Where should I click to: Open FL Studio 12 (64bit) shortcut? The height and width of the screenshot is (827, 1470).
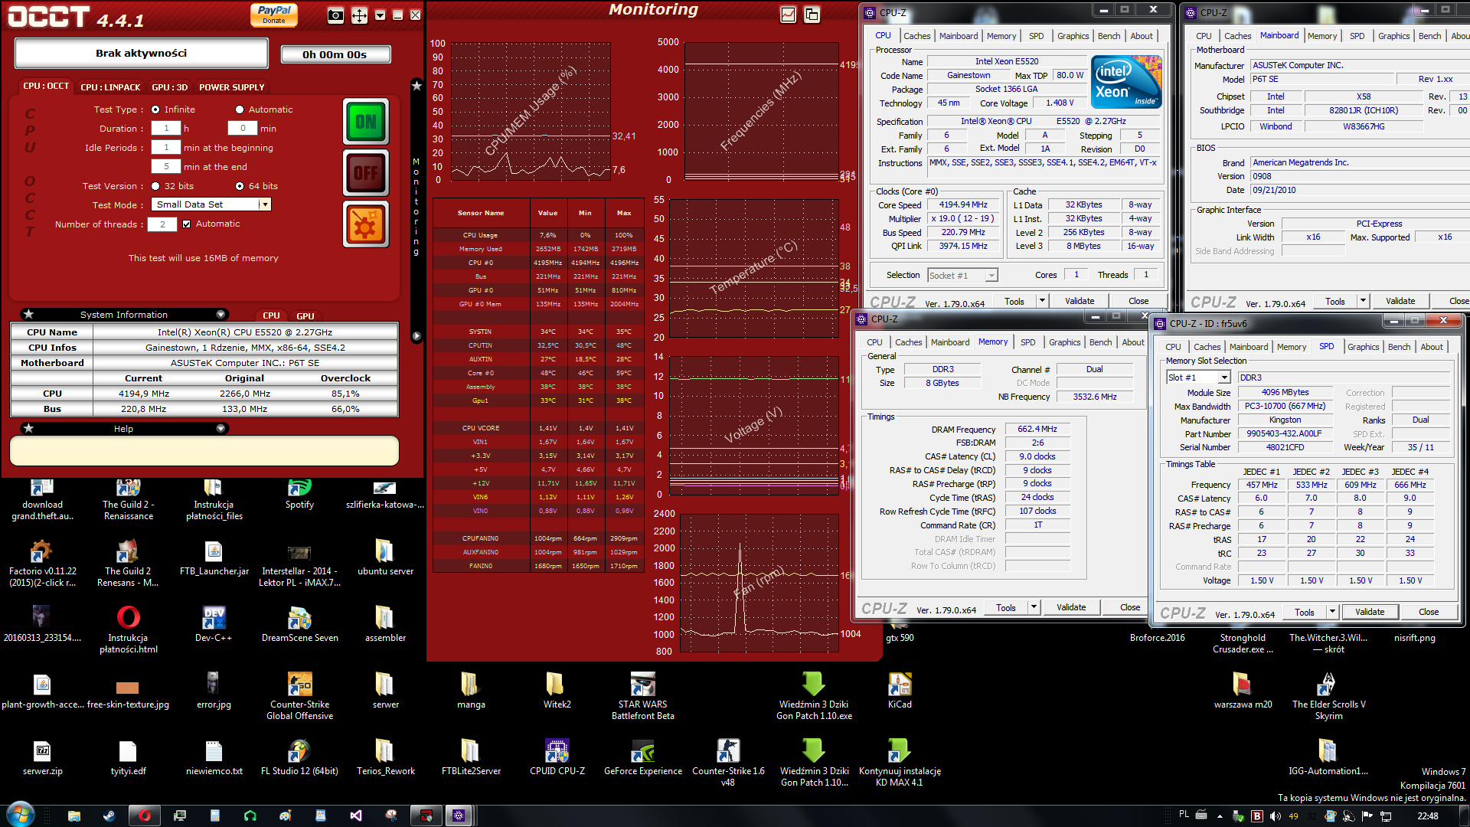tap(299, 758)
